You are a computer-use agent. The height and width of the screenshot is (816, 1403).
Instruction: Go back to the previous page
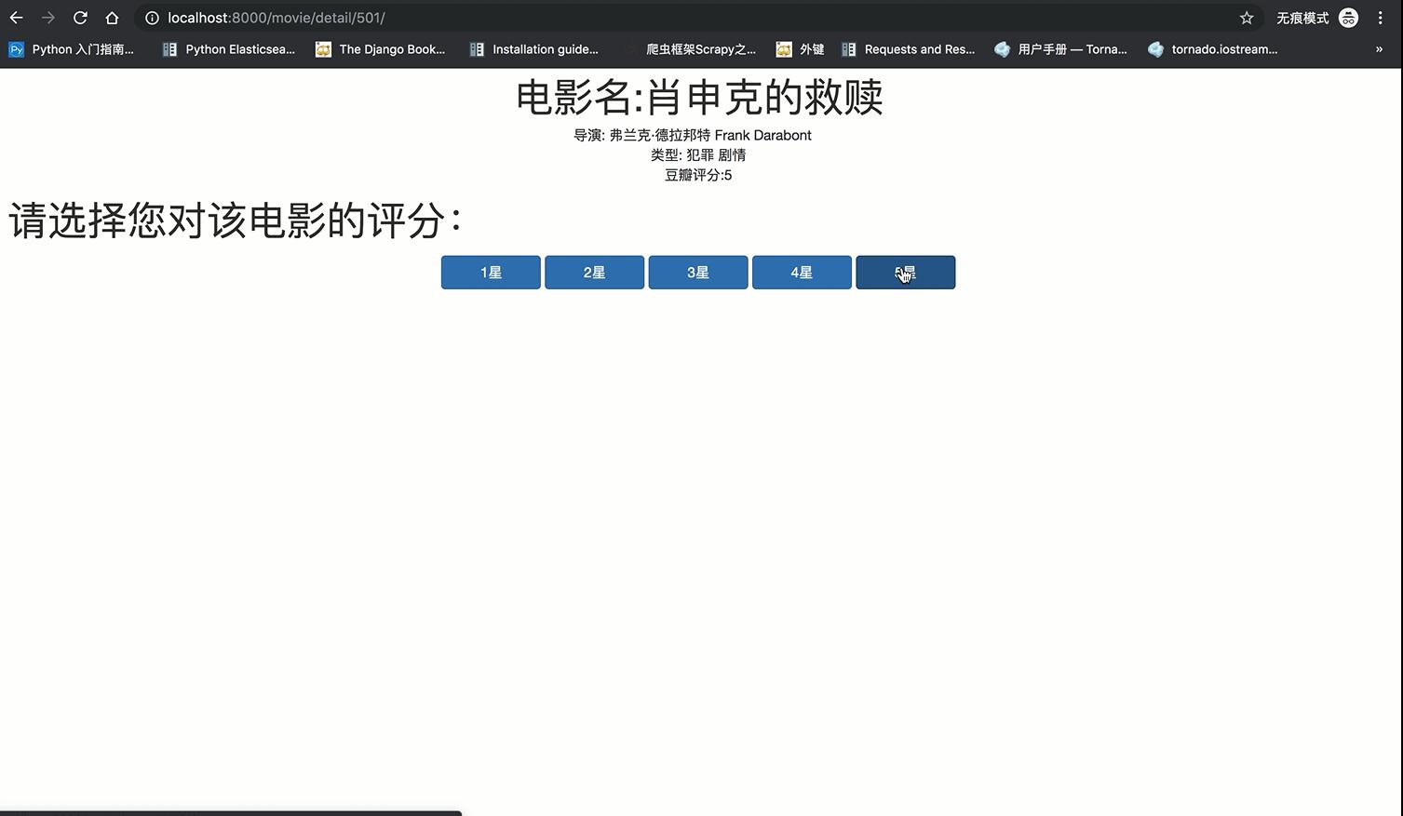[x=17, y=18]
